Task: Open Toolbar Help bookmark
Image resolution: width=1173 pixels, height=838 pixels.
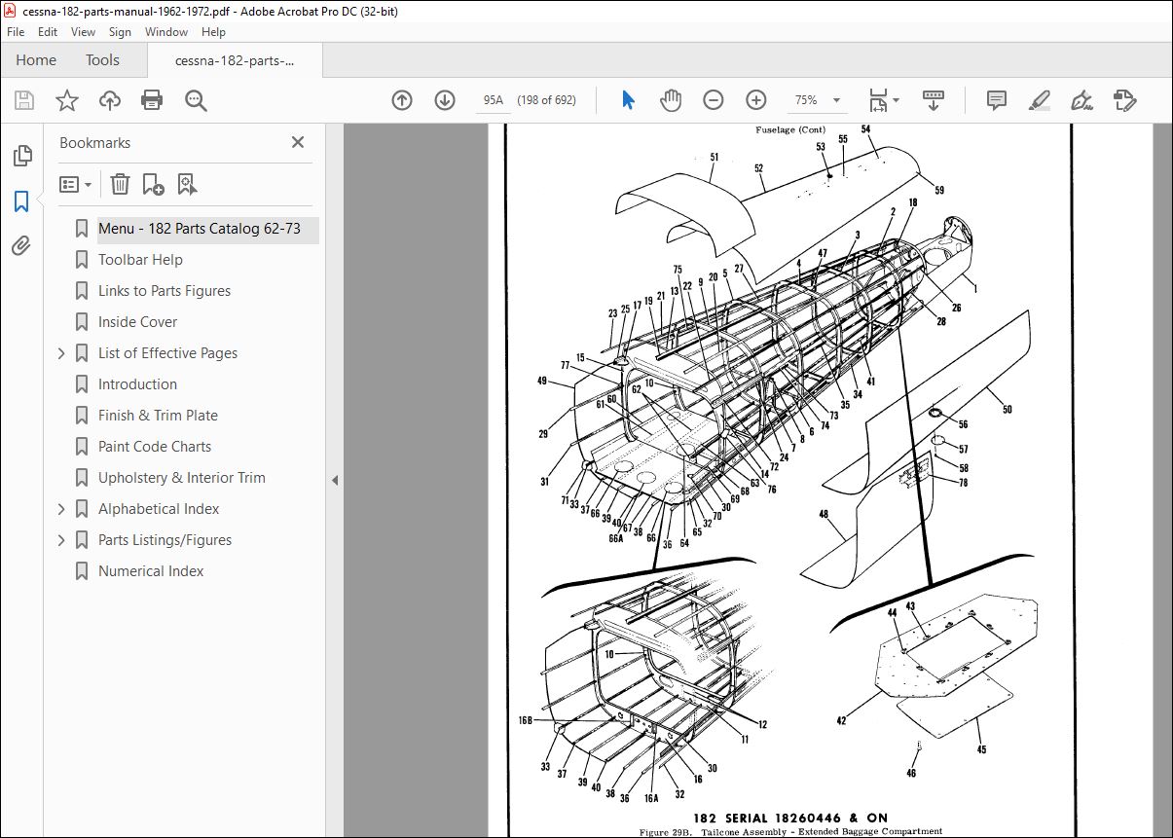Action: click(140, 260)
